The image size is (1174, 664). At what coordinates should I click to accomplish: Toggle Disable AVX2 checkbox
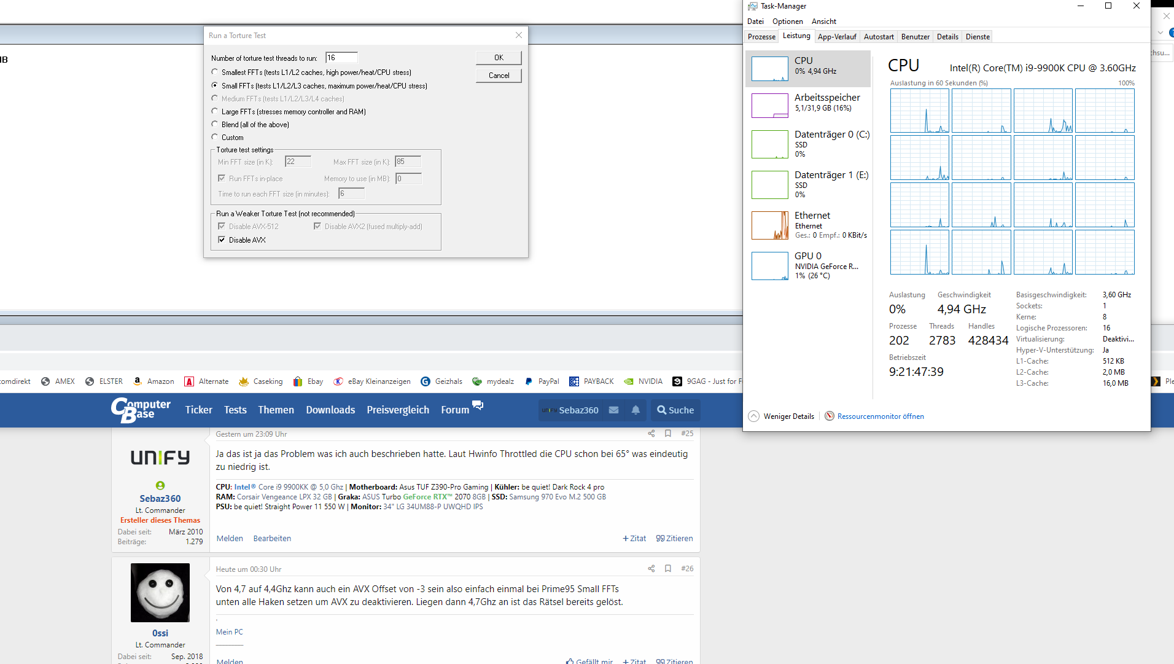[317, 227]
